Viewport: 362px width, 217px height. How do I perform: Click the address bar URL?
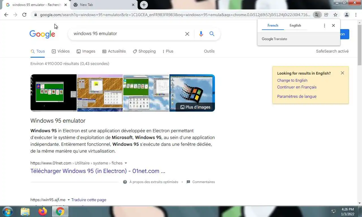(175, 15)
